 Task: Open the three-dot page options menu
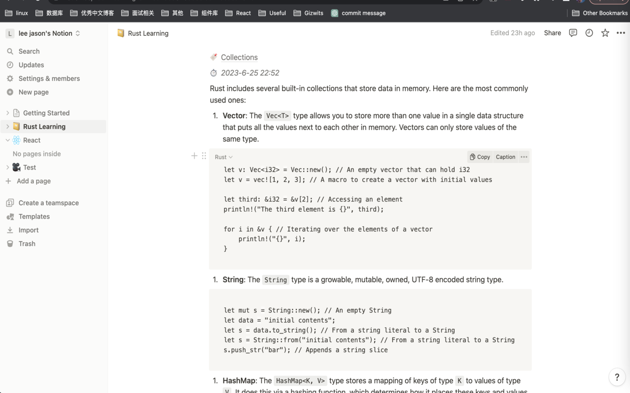click(x=620, y=32)
